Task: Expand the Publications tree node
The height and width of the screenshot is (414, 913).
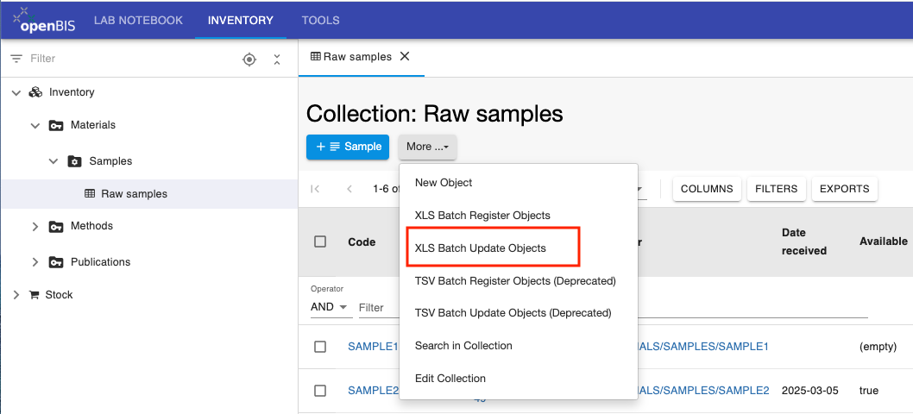Action: pyautogui.click(x=35, y=262)
